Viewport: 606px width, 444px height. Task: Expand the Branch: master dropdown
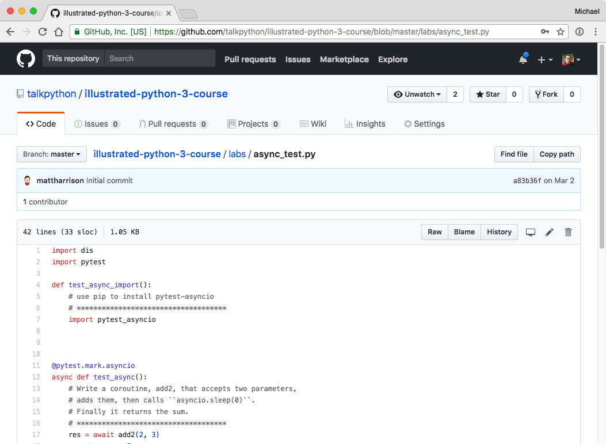[52, 154]
